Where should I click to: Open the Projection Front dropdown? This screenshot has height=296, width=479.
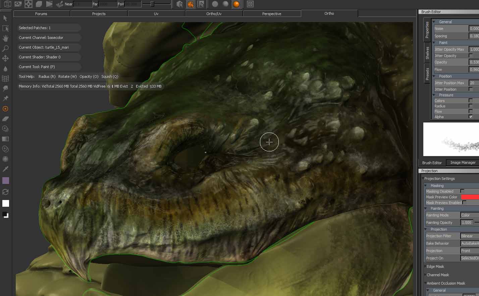[x=470, y=251]
